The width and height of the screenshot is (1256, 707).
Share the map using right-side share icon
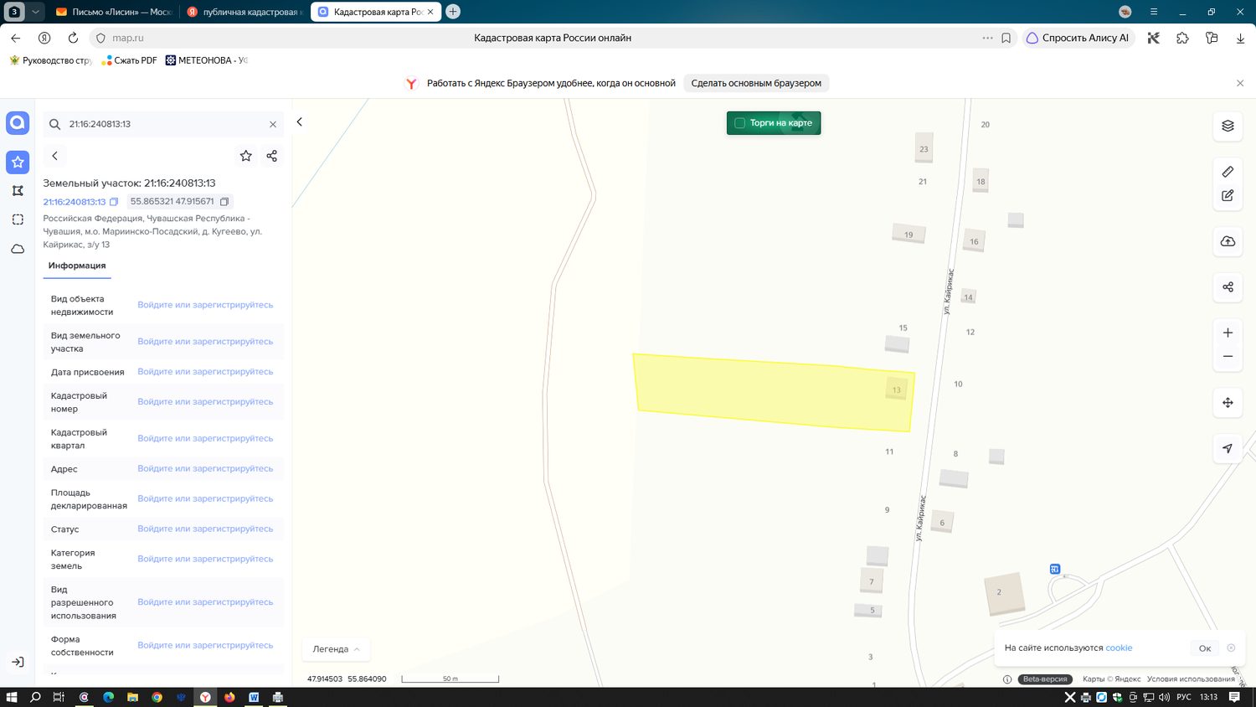1228,286
